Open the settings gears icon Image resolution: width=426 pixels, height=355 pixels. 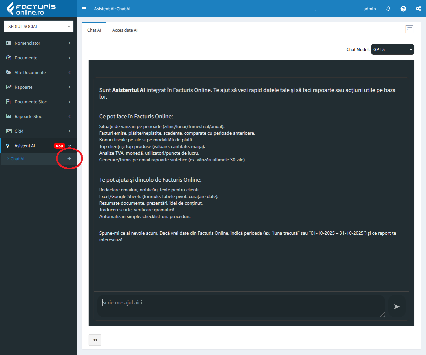click(418, 9)
